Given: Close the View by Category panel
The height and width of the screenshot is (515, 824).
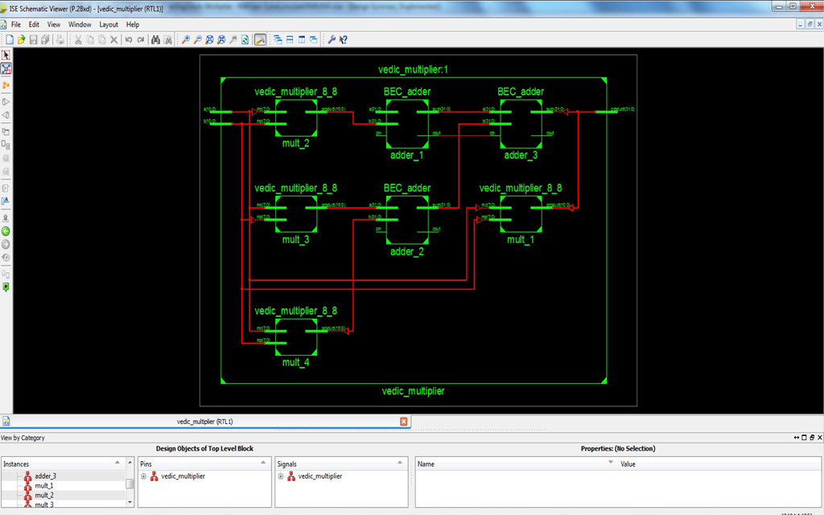Looking at the screenshot, I should 819,437.
